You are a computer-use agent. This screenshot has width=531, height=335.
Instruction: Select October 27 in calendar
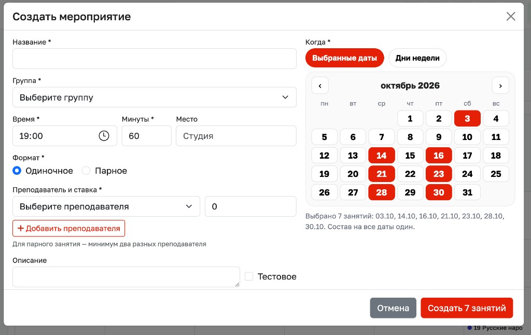[x=353, y=192]
